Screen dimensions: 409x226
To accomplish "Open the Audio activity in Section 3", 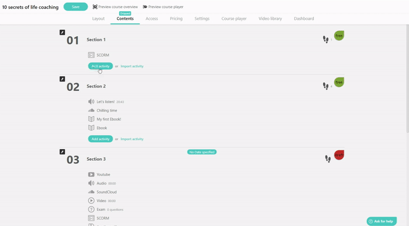I will [x=102, y=183].
